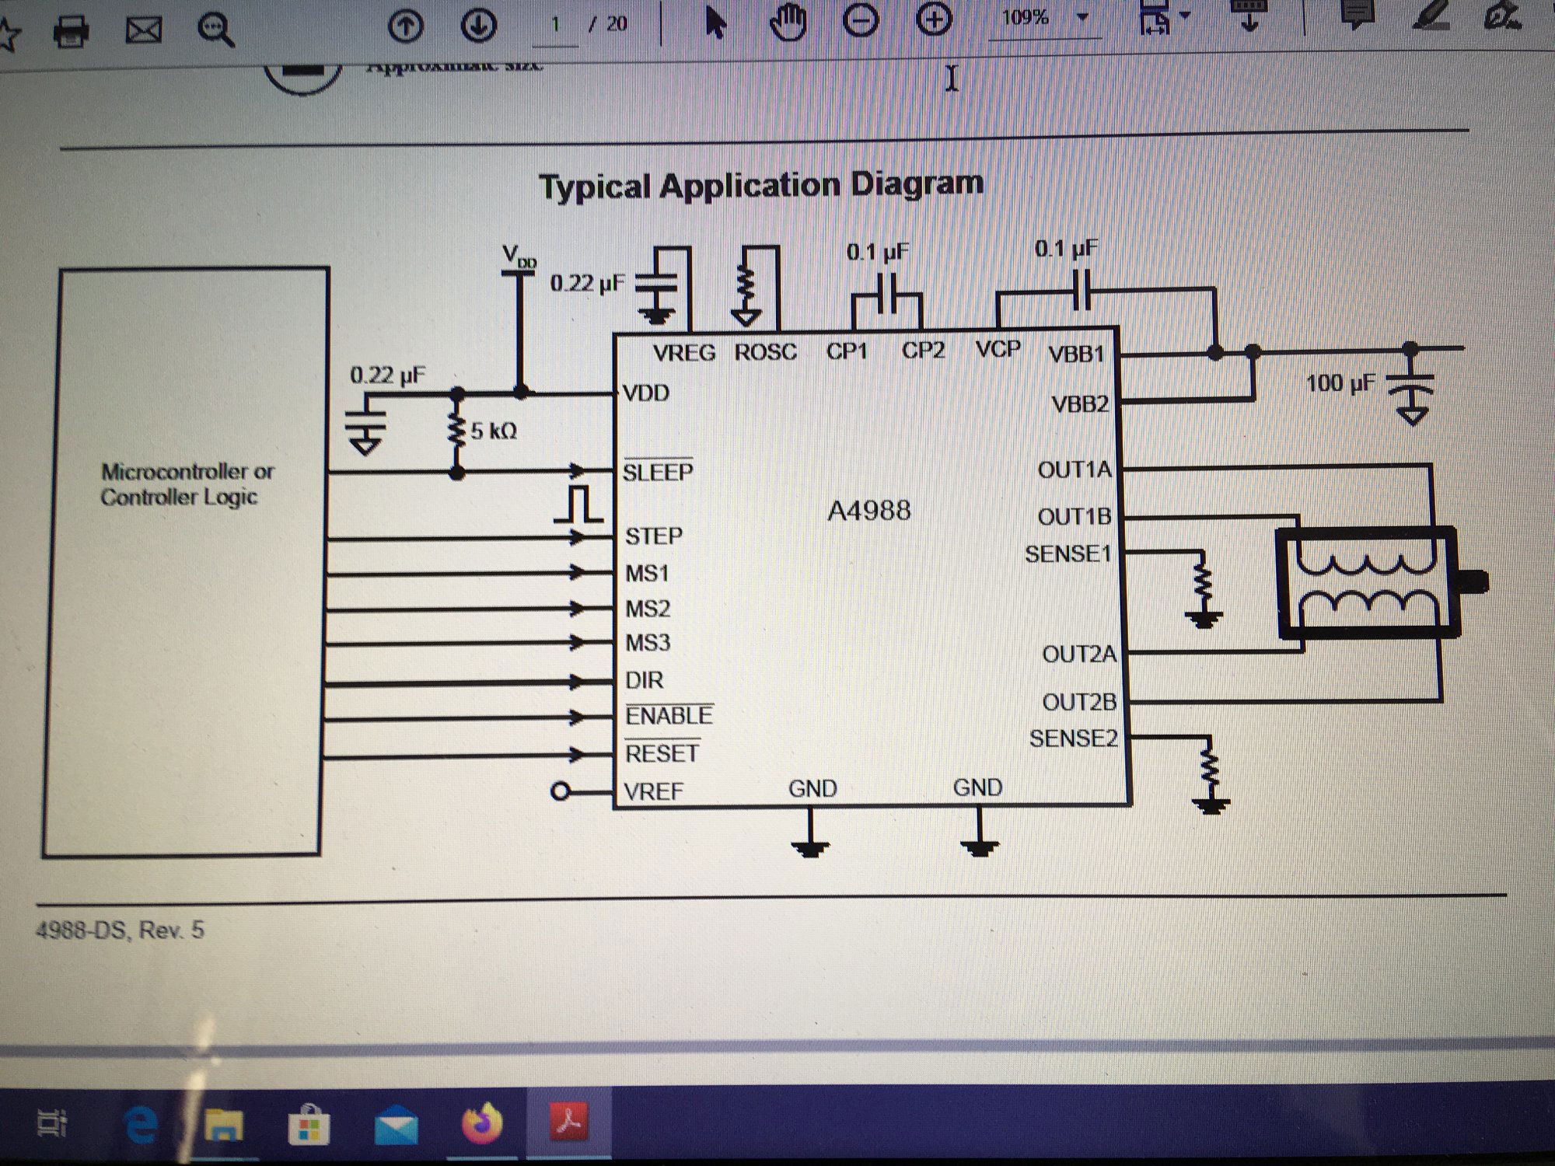This screenshot has height=1166, width=1555.
Task: Click the 'VDD' pin label on chip
Action: point(646,393)
